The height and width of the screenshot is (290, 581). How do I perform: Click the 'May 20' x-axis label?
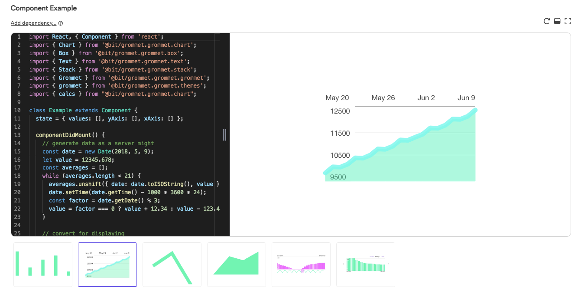point(337,98)
